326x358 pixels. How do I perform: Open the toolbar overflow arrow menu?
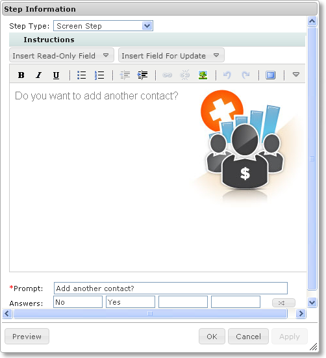(296, 75)
